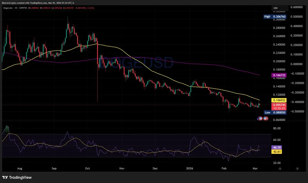Viewport: 308px width, 183px height.
Task: Toggle the B scale button
Action: [297, 169]
